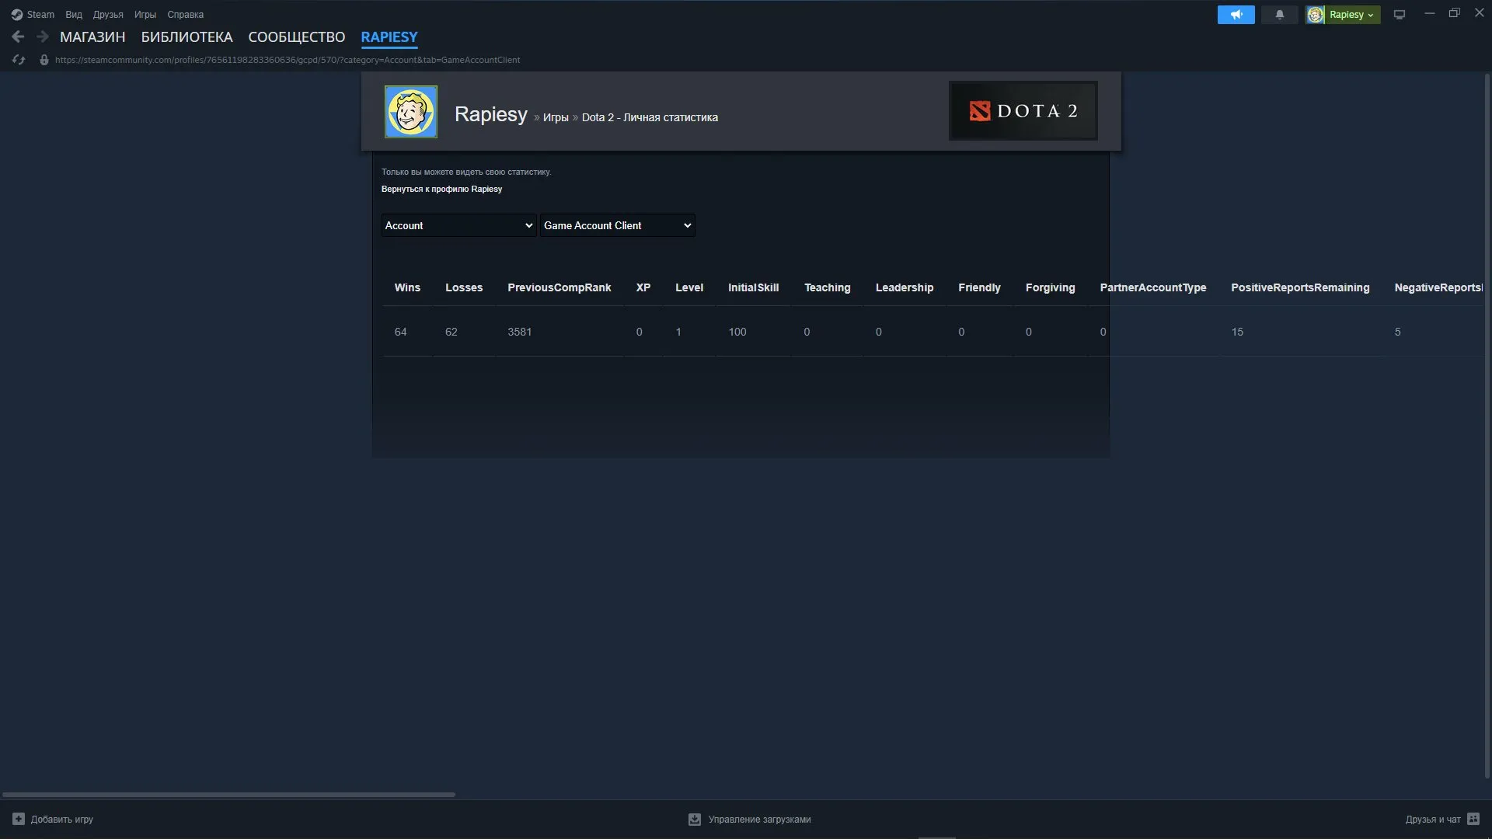Click the rank value 3581
Image resolution: width=1492 pixels, height=839 pixels.
[x=519, y=332]
